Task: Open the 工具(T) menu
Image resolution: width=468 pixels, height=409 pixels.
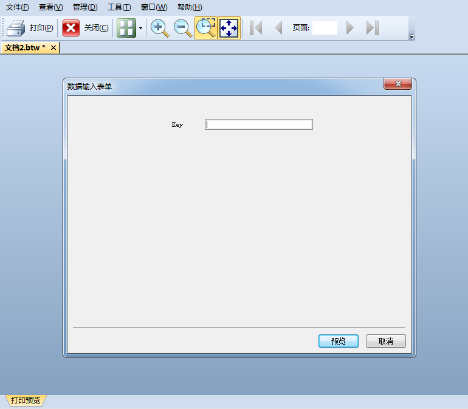Action: (x=119, y=7)
